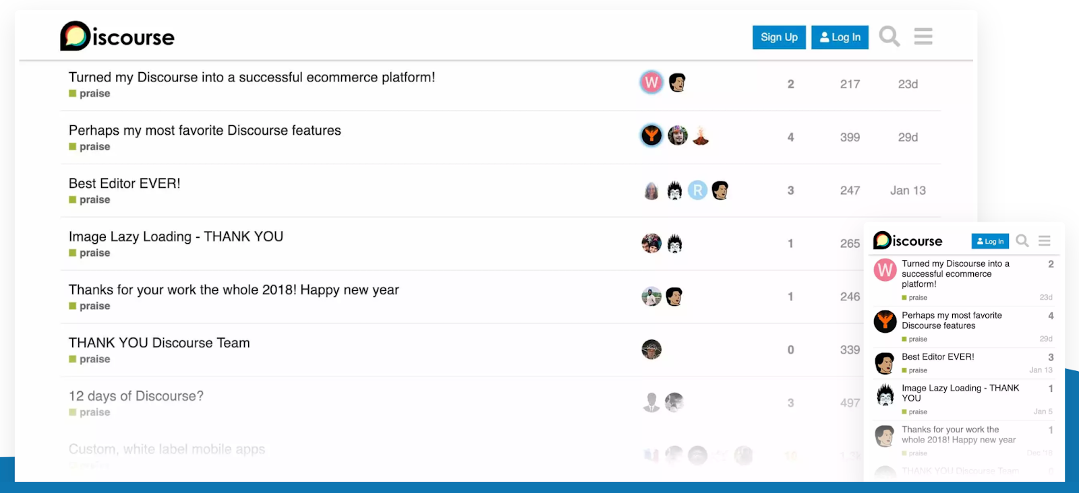
Task: Click gray silhouette avatar on 12 days row
Action: (x=651, y=403)
